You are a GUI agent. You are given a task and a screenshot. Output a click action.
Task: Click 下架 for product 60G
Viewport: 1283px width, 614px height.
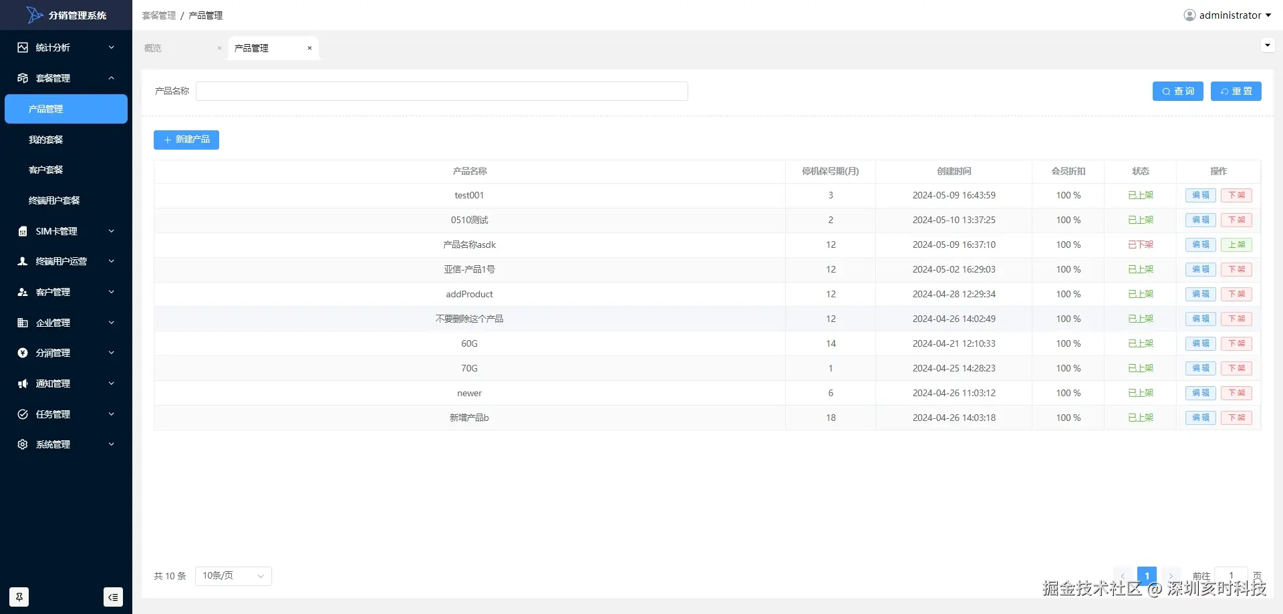1236,343
